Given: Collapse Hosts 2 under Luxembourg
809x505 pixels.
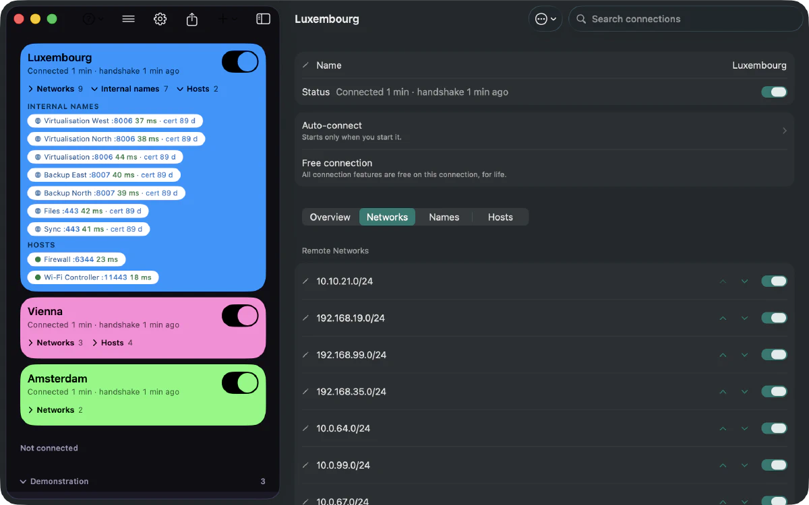Looking at the screenshot, I should pyautogui.click(x=198, y=89).
